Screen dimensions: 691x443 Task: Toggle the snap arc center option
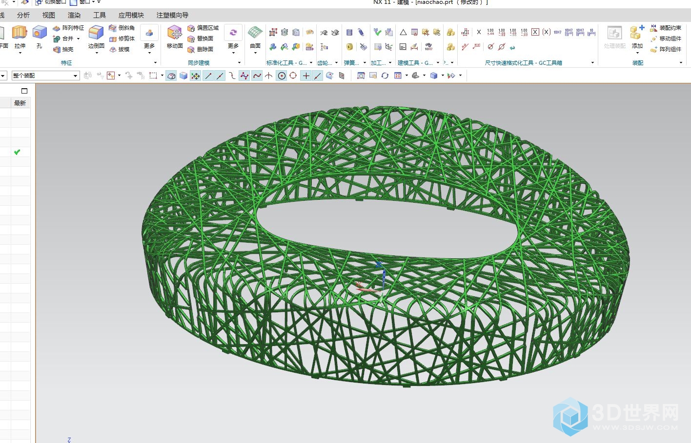pyautogui.click(x=282, y=76)
